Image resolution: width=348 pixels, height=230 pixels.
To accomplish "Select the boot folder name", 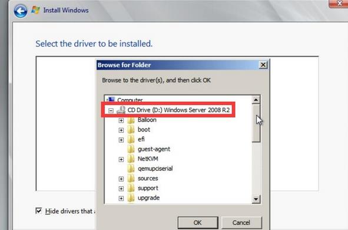I will coord(144,130).
